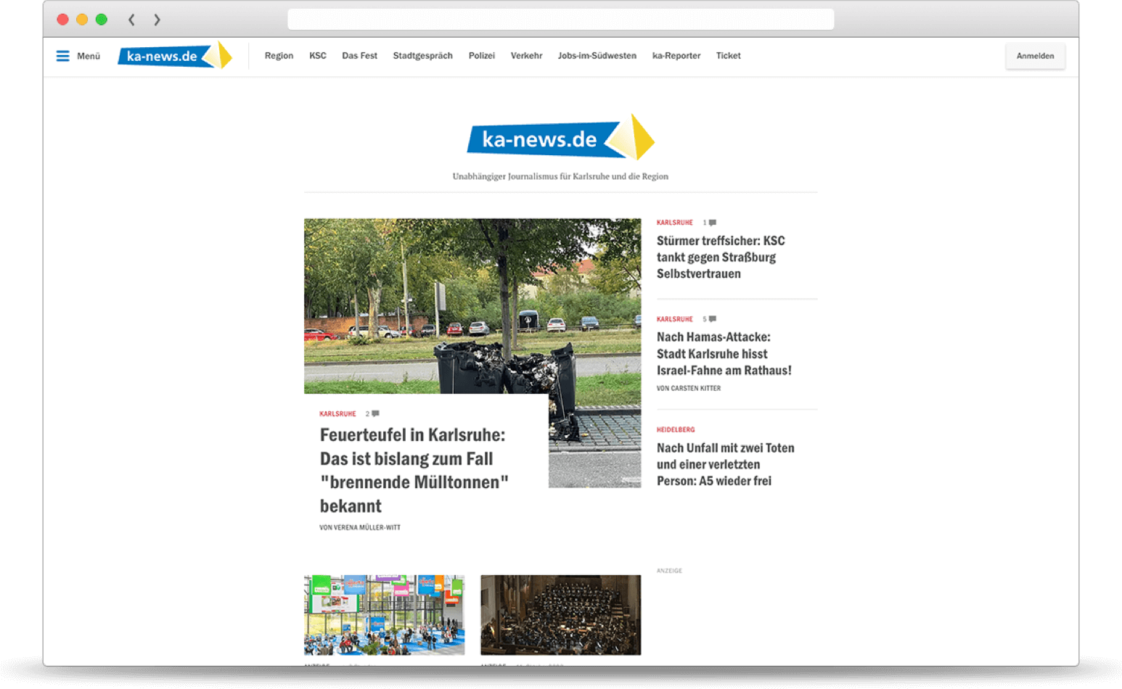
Task: Open comments on the Feuerteufel Mülltonnen article
Action: pos(374,413)
